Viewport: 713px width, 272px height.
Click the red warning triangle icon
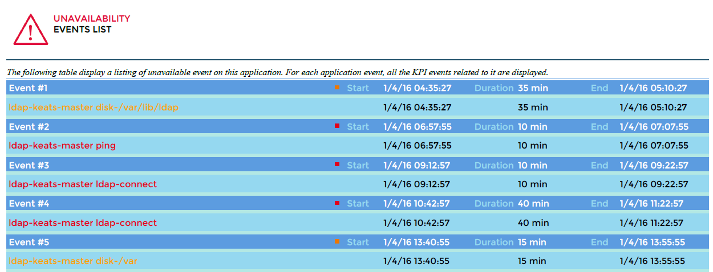click(x=31, y=28)
